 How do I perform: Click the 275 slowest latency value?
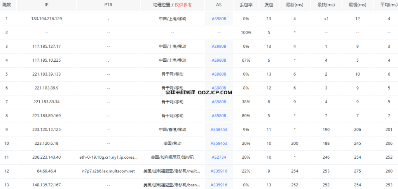[x=358, y=171]
